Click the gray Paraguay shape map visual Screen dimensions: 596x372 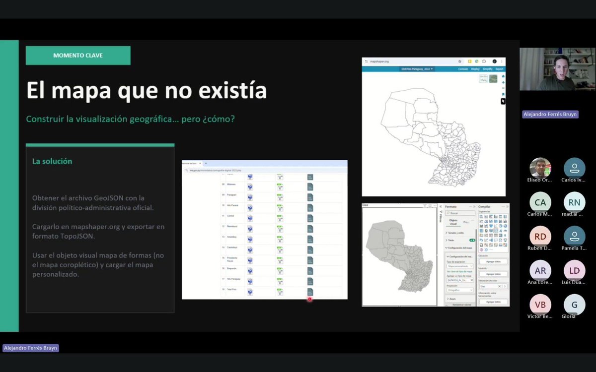pos(400,256)
